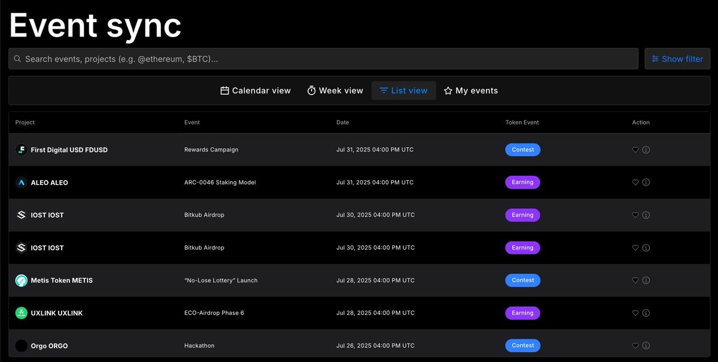Click the Contest badge on the Orgo row

tap(523, 345)
